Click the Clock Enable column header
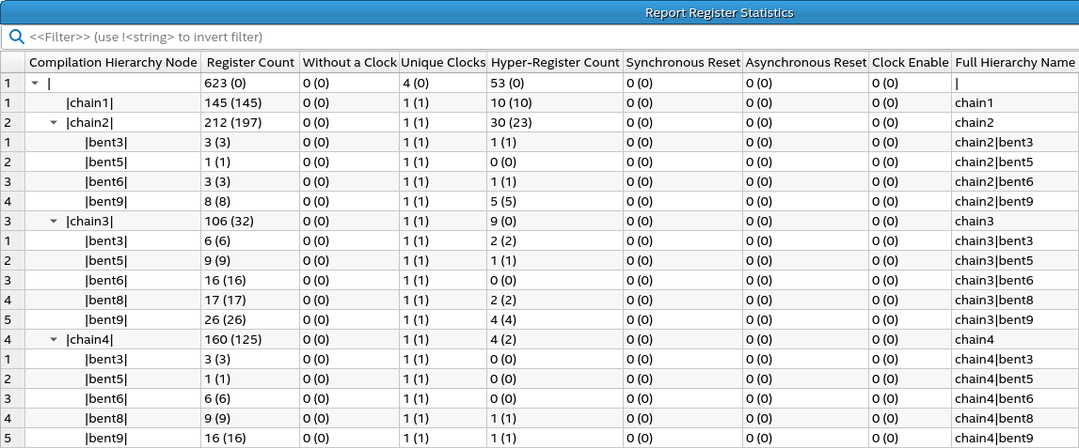Screen dimensions: 1079x448 pyautogui.click(x=911, y=62)
